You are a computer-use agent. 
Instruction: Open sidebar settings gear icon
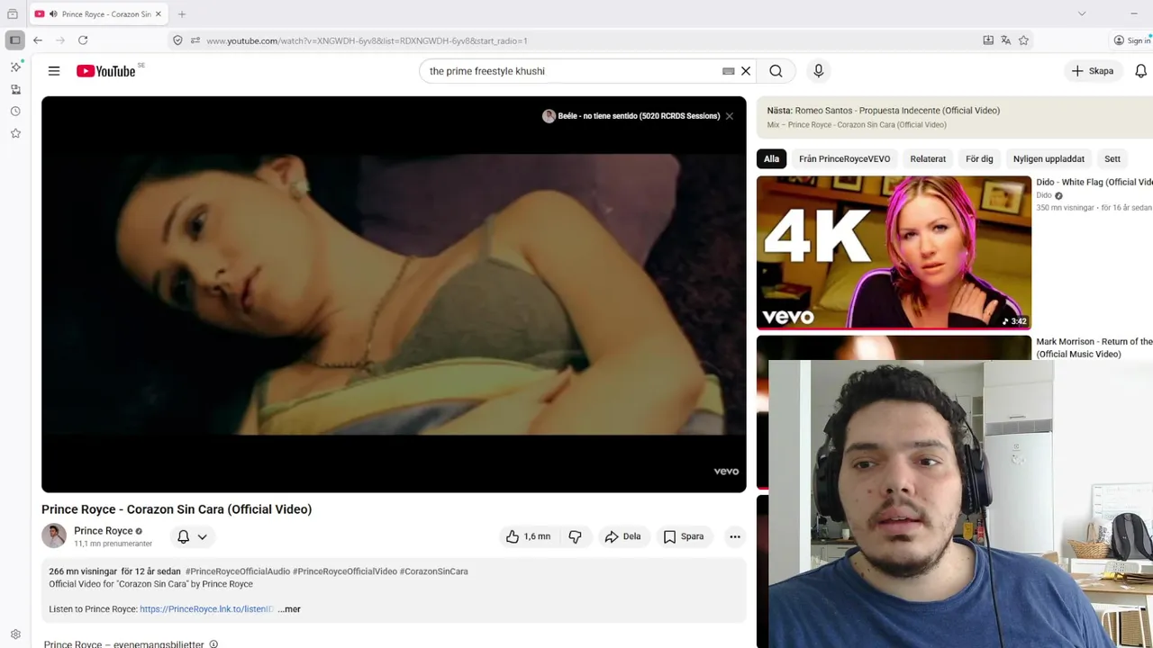pyautogui.click(x=15, y=634)
